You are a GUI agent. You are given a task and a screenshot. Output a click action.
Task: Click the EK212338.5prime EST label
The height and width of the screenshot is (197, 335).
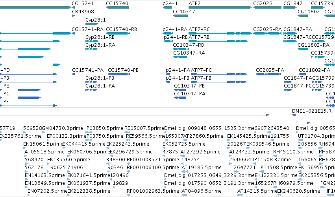coord(89,191)
